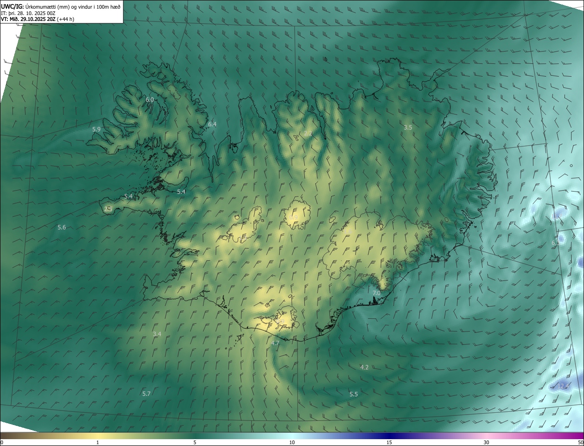Pick the pale yellow colour above tick 1
The image size is (584, 446).
coord(98,436)
